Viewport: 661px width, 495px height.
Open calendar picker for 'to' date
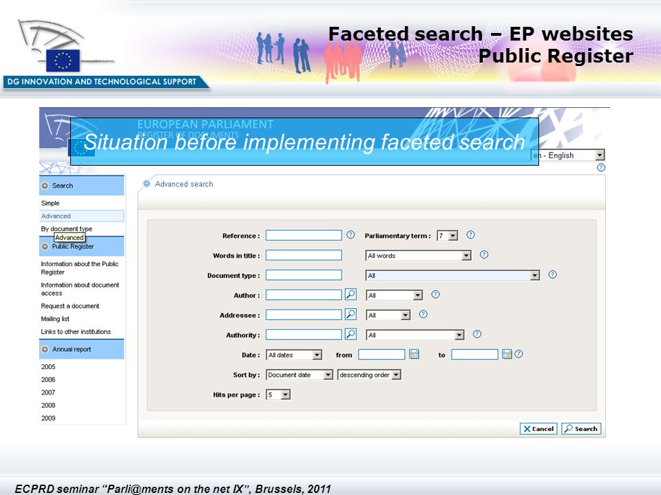point(507,354)
